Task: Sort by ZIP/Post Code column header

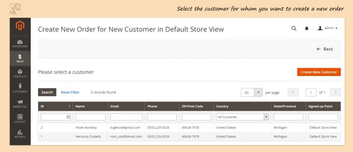Action: tap(196, 106)
